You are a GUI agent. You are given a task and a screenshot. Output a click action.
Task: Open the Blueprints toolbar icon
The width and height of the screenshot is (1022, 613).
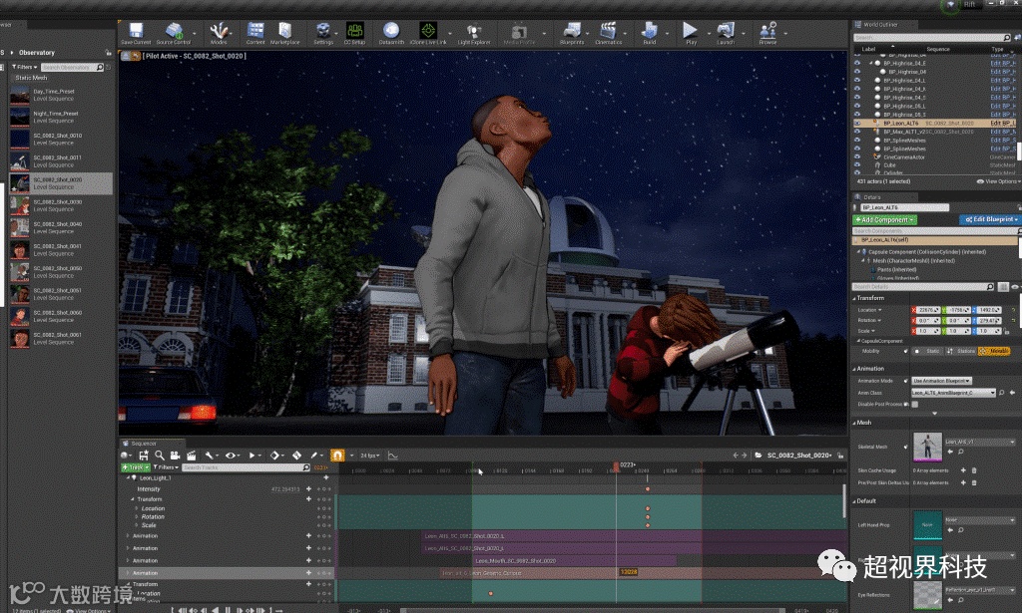(x=572, y=31)
